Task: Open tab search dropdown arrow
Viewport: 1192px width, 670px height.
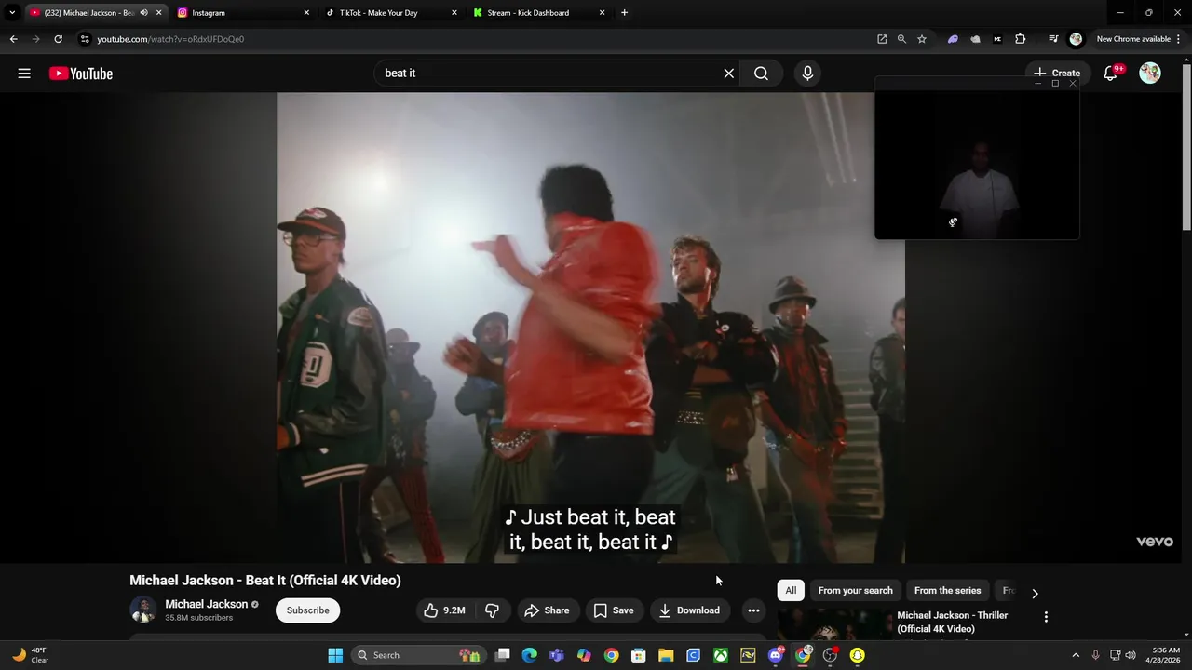Action: pos(12,13)
